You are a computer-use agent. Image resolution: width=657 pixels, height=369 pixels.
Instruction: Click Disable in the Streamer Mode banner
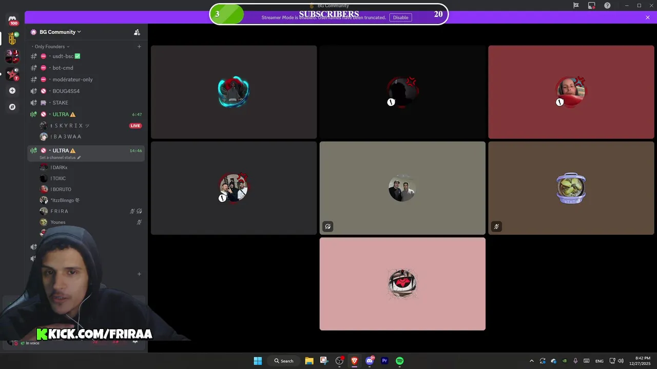coord(400,17)
